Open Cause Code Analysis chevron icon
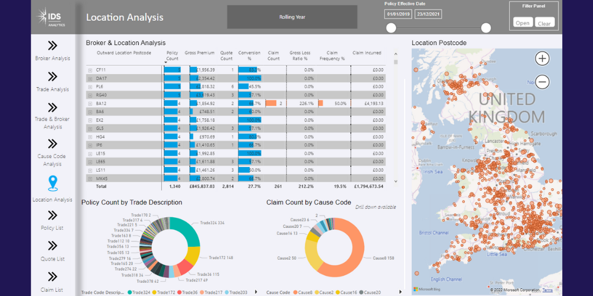Viewport: 593px width, 296px height. click(x=52, y=144)
